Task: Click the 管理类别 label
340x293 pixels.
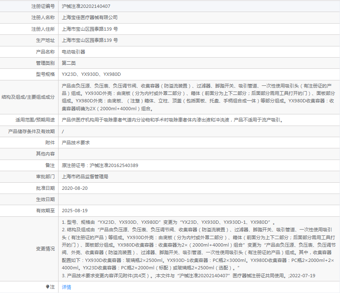Action: [x=45, y=63]
